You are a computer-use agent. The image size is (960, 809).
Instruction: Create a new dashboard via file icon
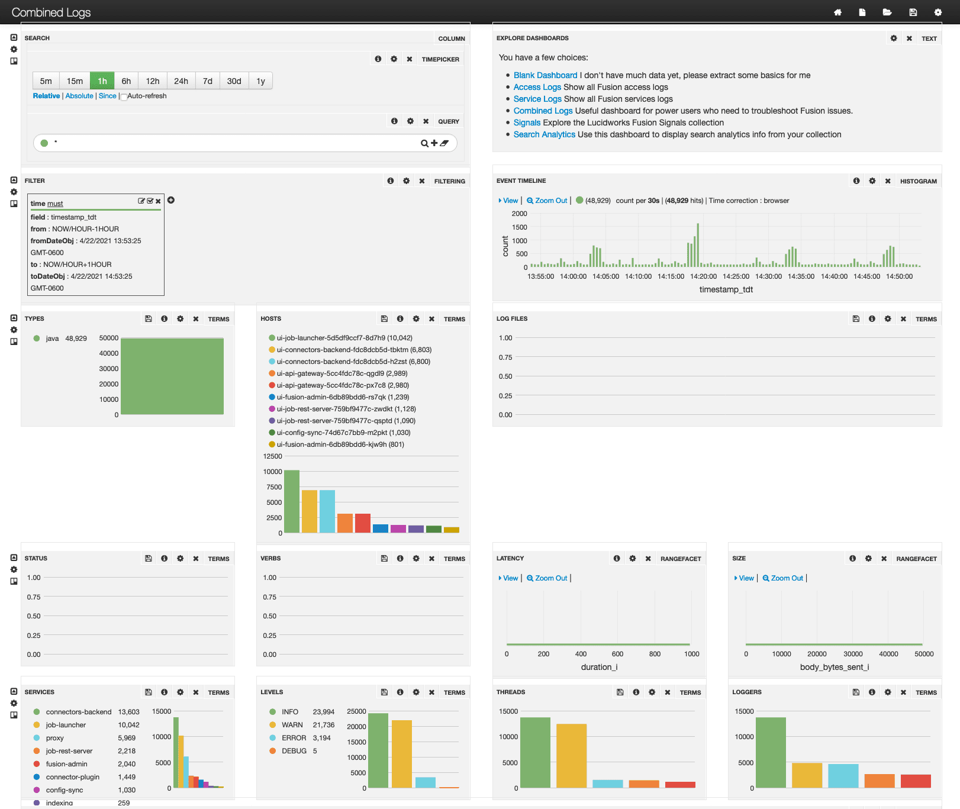pos(862,12)
